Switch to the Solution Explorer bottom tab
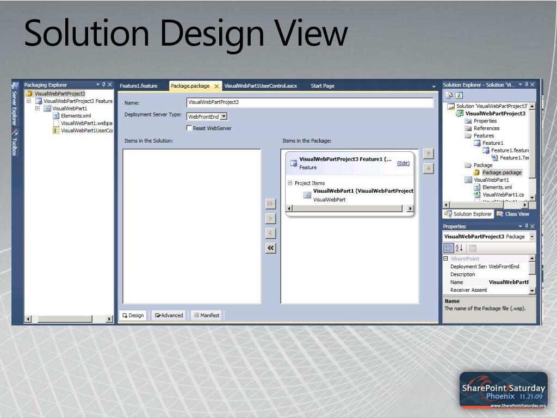Screen dimensions: 557x418 coord(468,214)
